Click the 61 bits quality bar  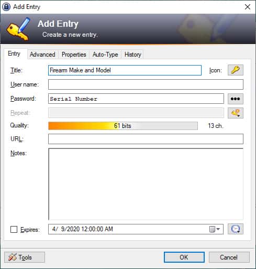(x=123, y=126)
